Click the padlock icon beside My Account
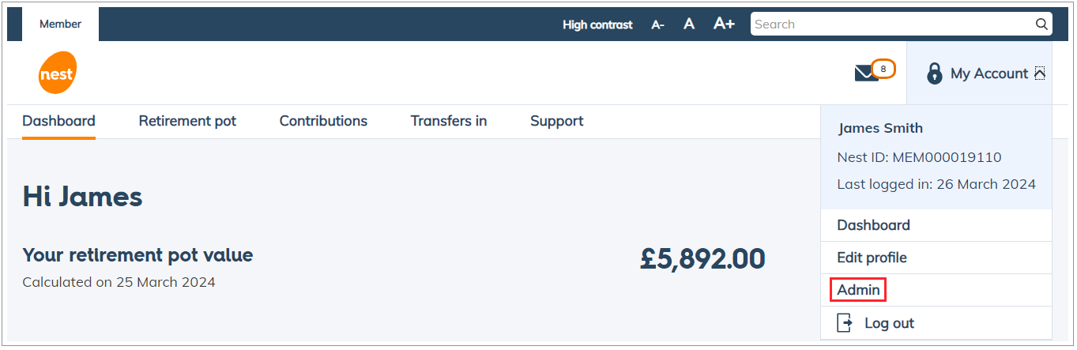 (x=934, y=73)
